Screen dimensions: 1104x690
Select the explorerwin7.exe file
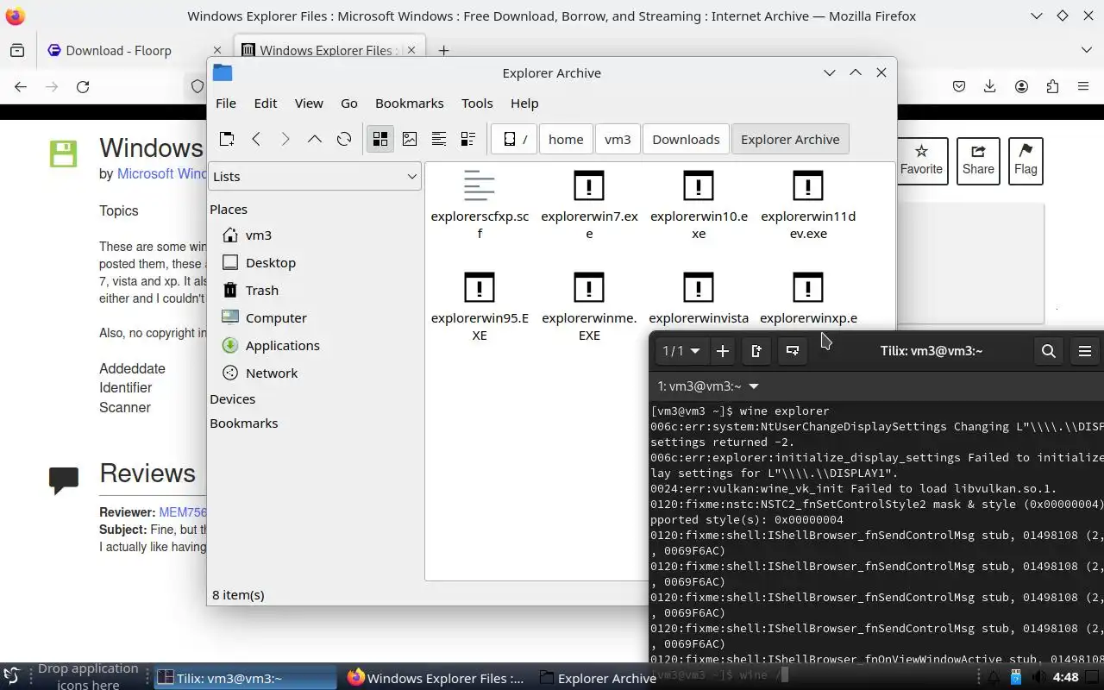point(589,205)
